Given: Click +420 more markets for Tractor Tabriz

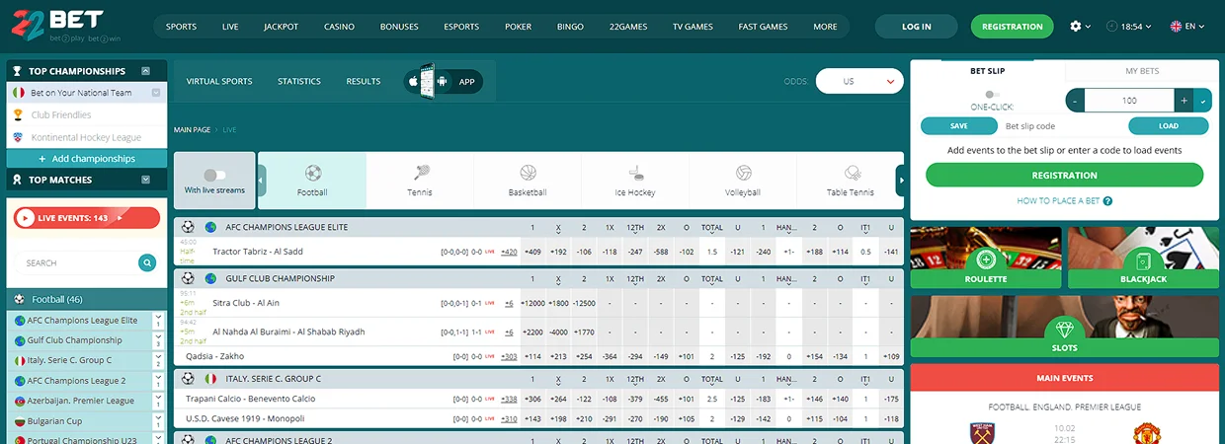Looking at the screenshot, I should (x=509, y=252).
